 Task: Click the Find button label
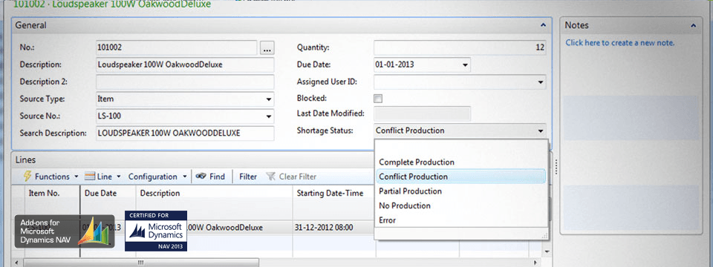point(217,177)
